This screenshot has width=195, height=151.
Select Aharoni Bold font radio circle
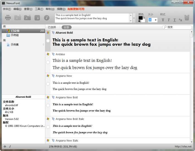pos(48,41)
